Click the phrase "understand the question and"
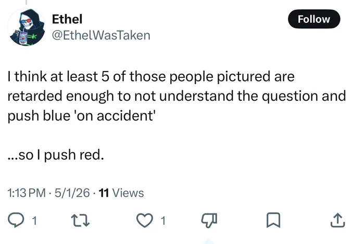The width and height of the screenshot is (354, 244). 252,96
